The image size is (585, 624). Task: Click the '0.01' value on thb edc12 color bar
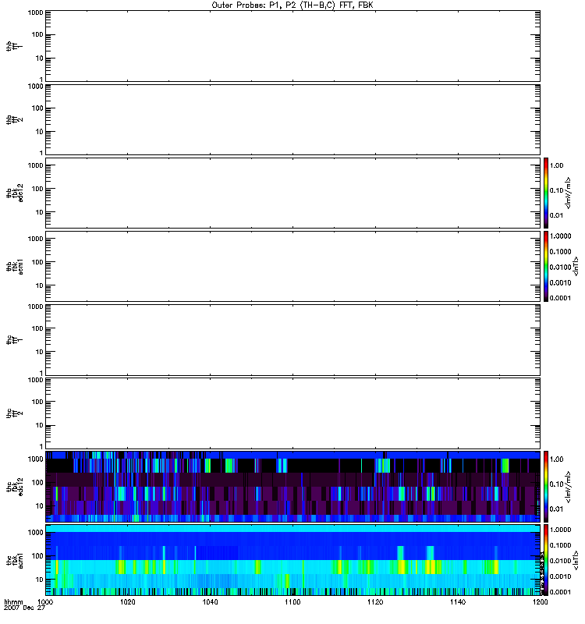[556, 215]
